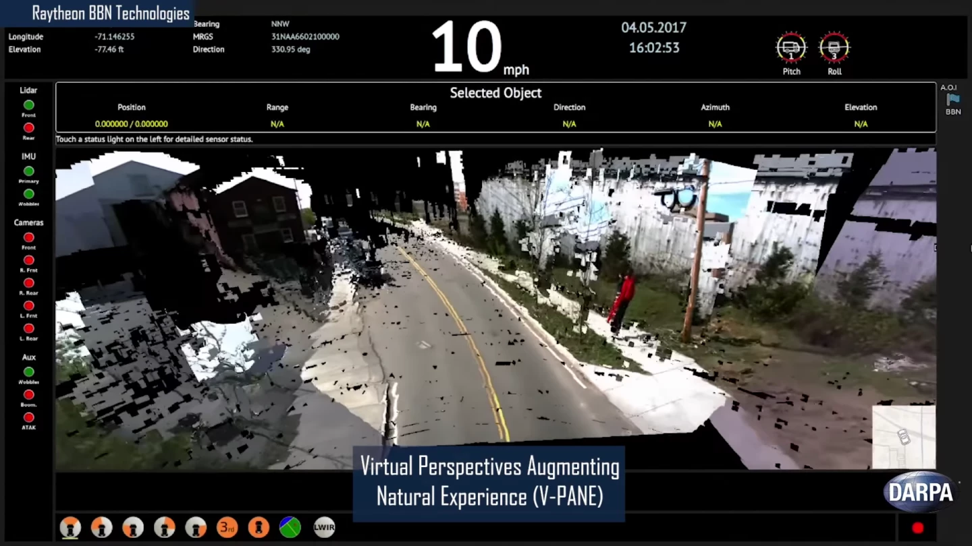Touch the IMU Primary status light

[x=28, y=171]
